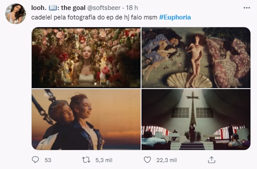Image resolution: width=257 pixels, height=169 pixels.
Task: Click the 22,3 mil likes count
Action: tap(167, 160)
